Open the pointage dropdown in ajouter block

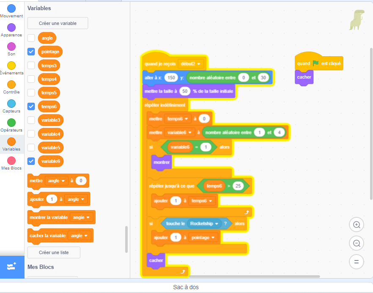203,237
